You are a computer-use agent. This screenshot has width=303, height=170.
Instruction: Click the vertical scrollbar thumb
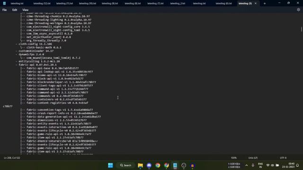301,29
